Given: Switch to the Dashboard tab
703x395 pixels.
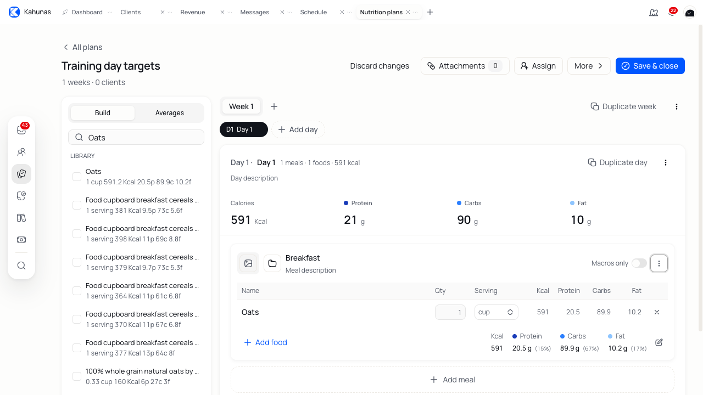Looking at the screenshot, I should click(x=87, y=12).
